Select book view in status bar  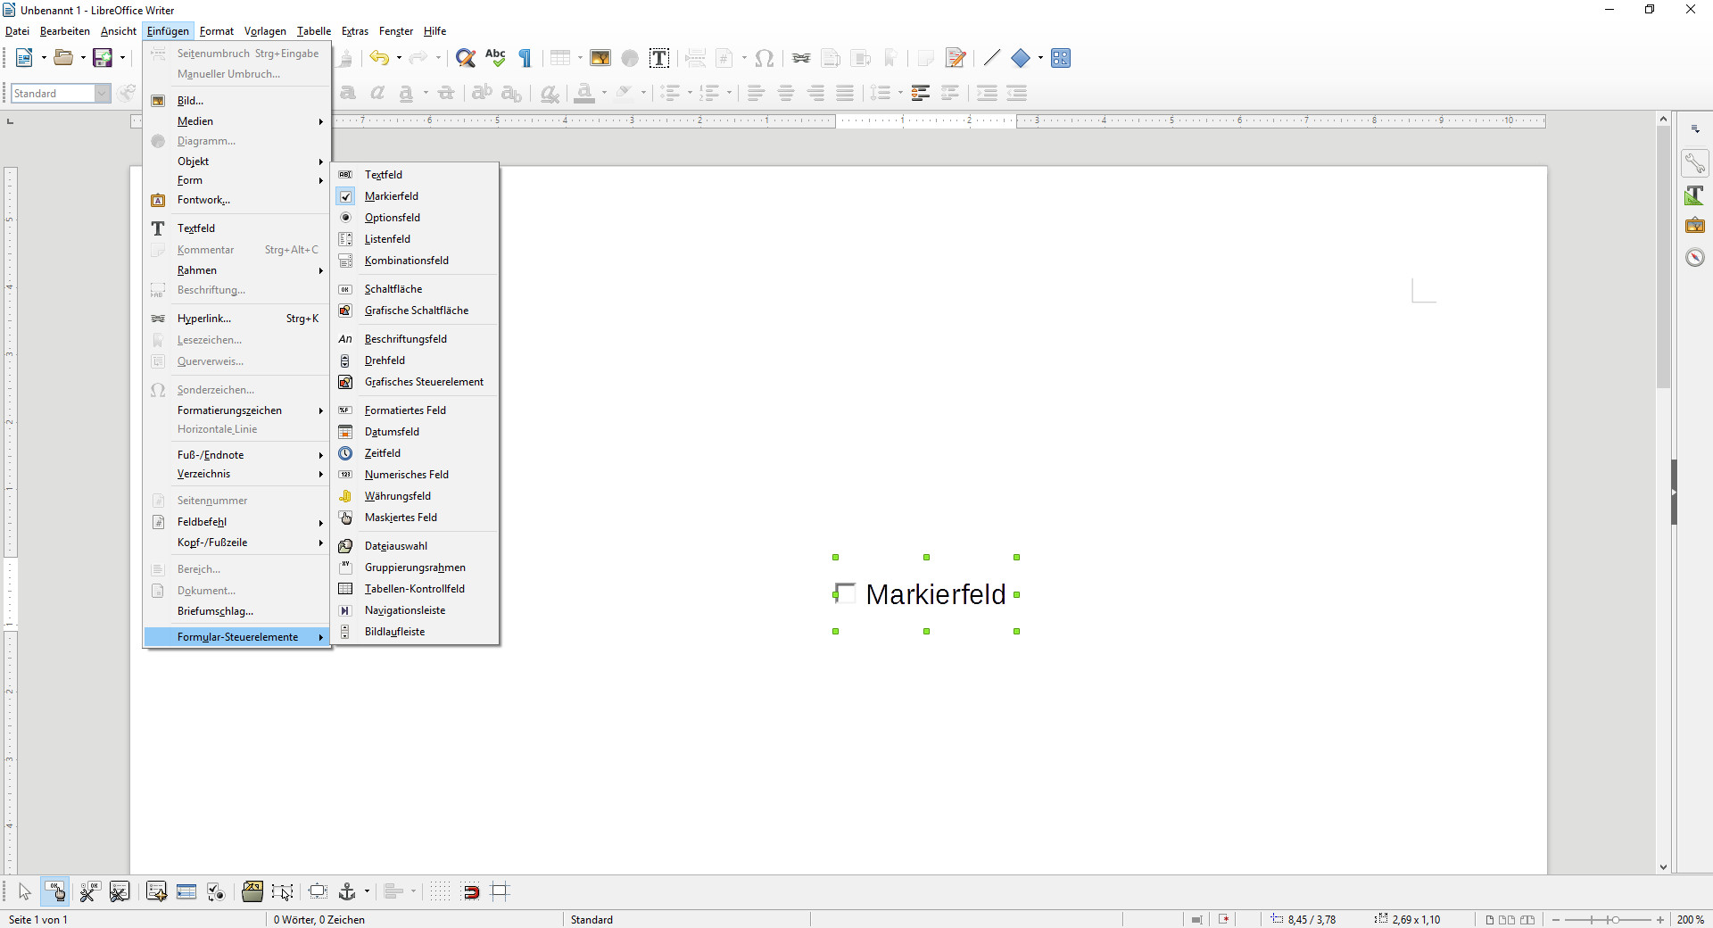[1527, 920]
